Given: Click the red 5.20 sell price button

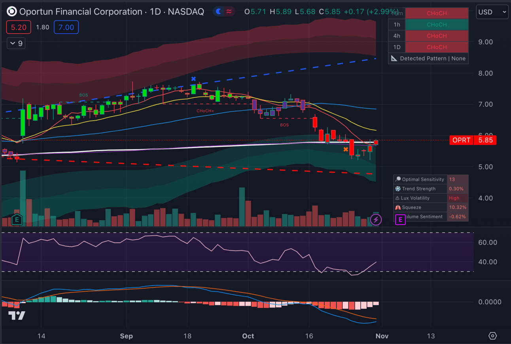Looking at the screenshot, I should (x=19, y=27).
